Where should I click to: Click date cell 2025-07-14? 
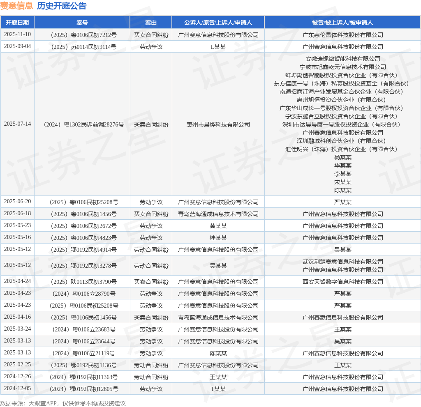click(17, 124)
